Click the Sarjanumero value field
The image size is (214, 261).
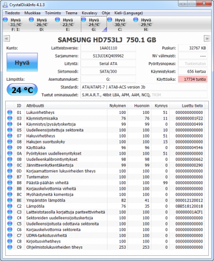click(108, 56)
